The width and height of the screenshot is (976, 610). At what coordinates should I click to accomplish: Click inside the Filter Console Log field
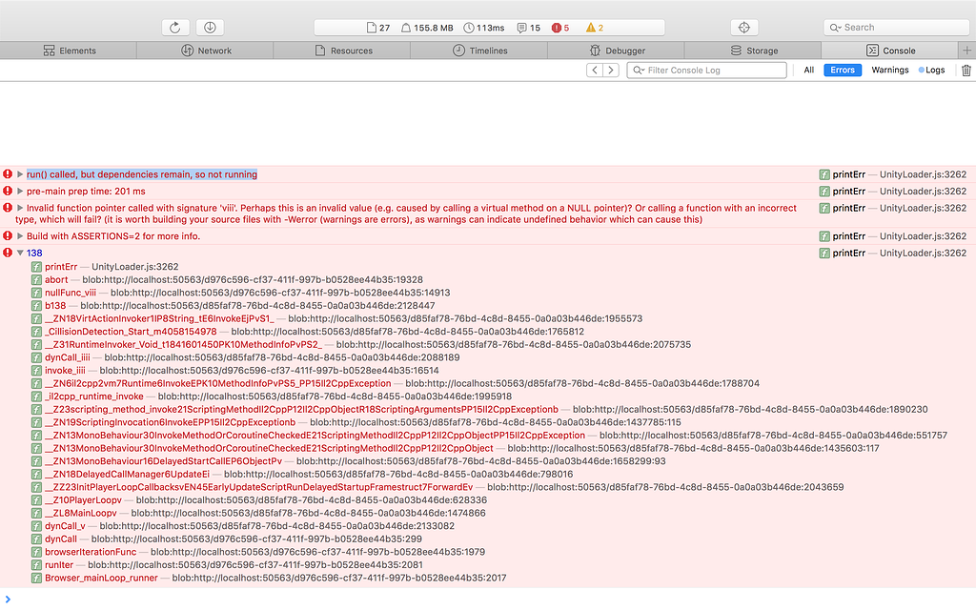point(705,70)
